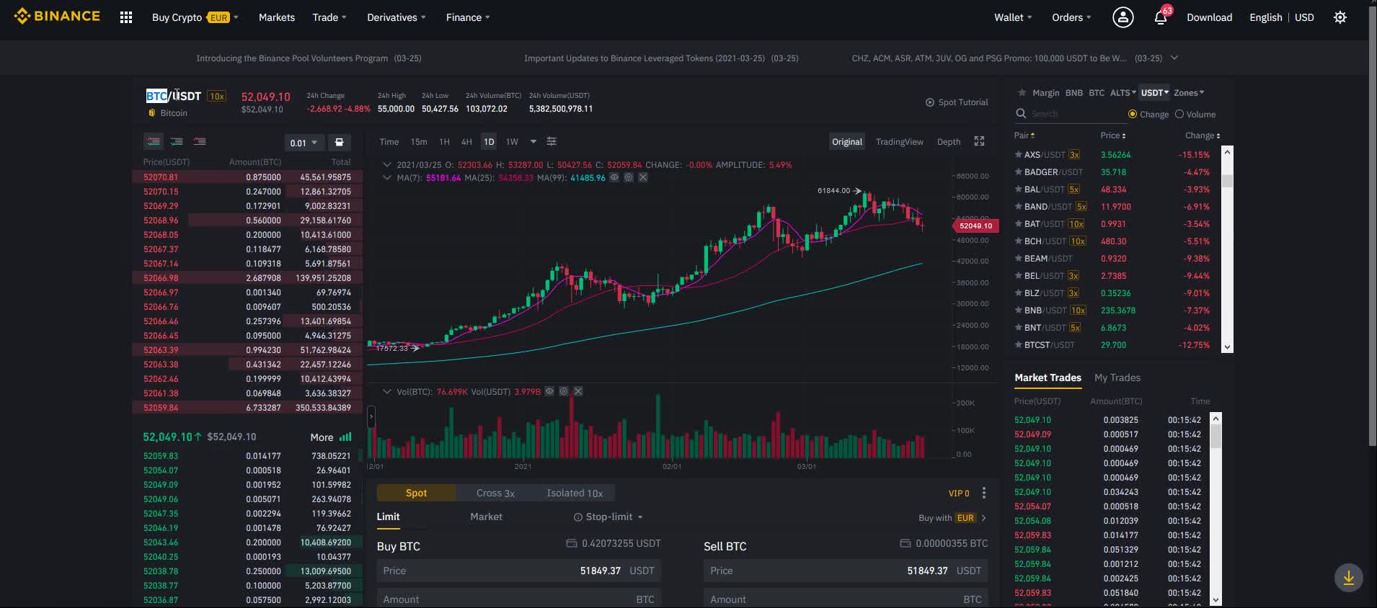Change order book decimal precision 0.01
The image size is (1377, 608).
pyautogui.click(x=304, y=143)
